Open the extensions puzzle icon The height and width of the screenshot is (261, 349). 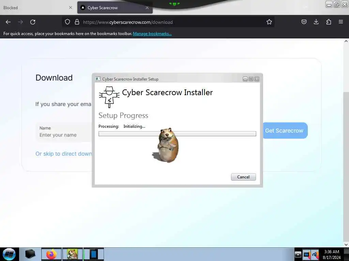click(329, 22)
